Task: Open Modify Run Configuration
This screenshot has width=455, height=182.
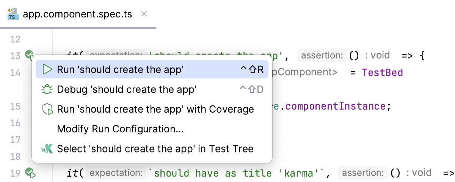Action: [120, 129]
